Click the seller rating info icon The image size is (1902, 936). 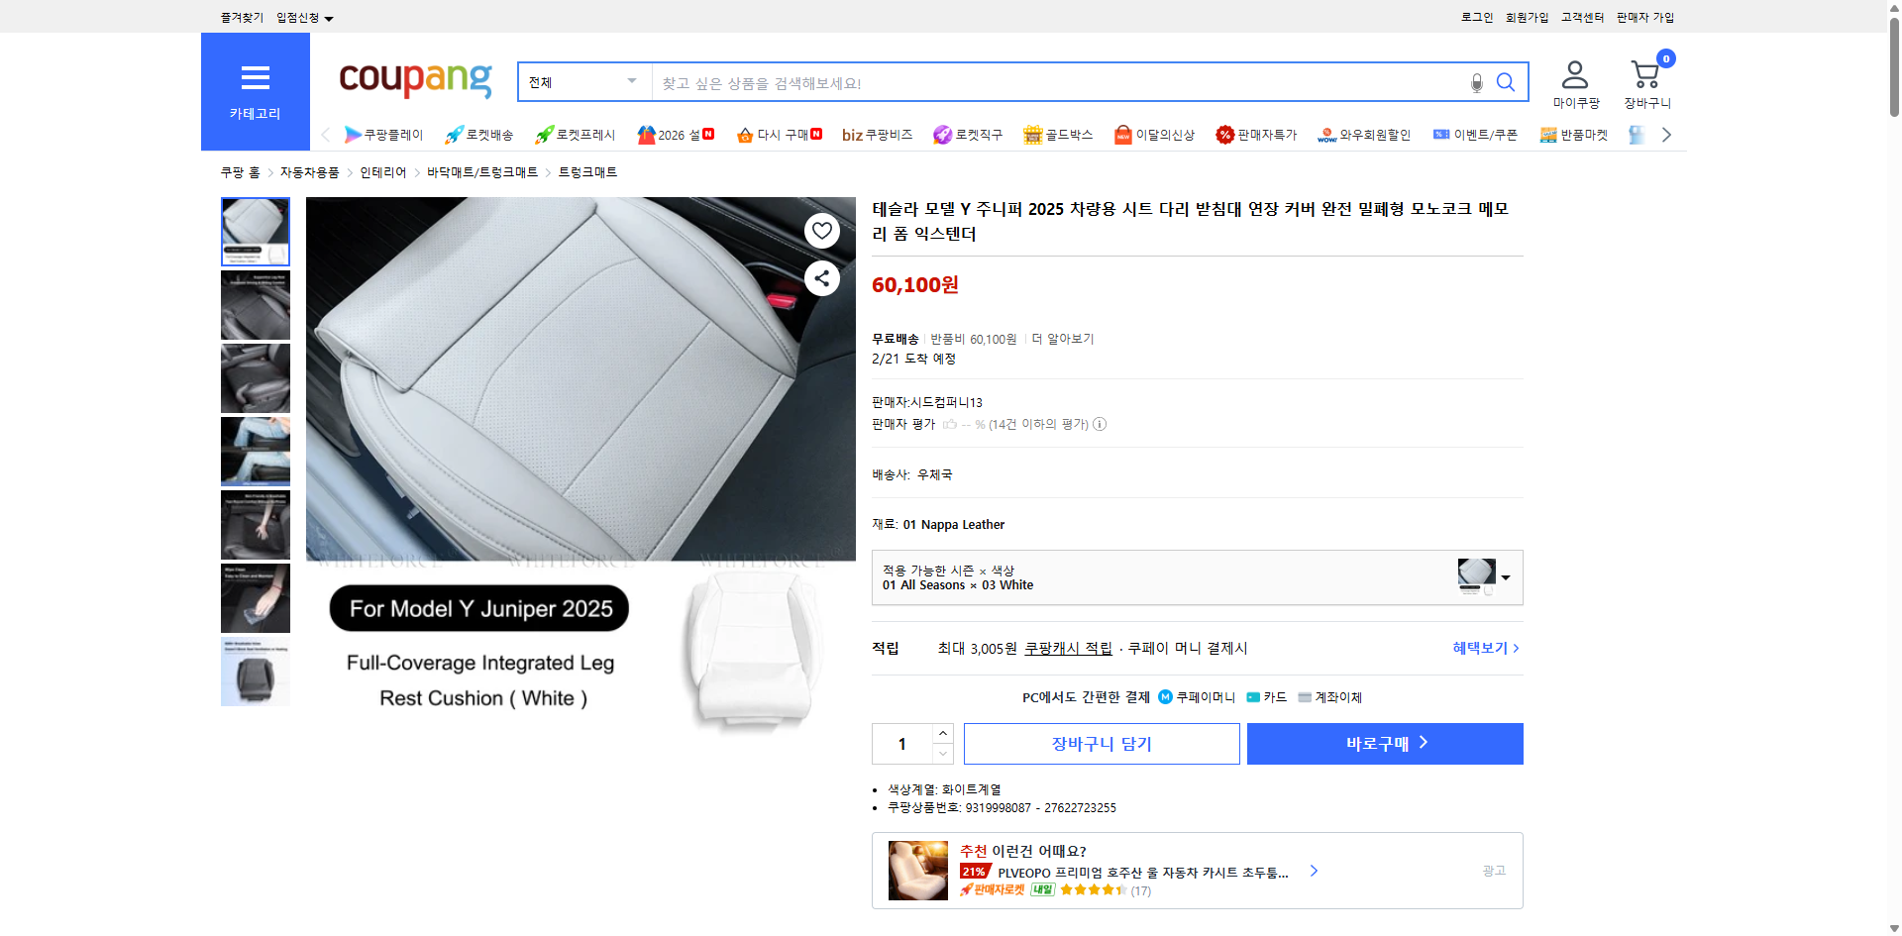tap(1099, 424)
